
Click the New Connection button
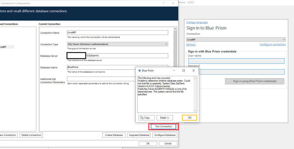coord(8,135)
